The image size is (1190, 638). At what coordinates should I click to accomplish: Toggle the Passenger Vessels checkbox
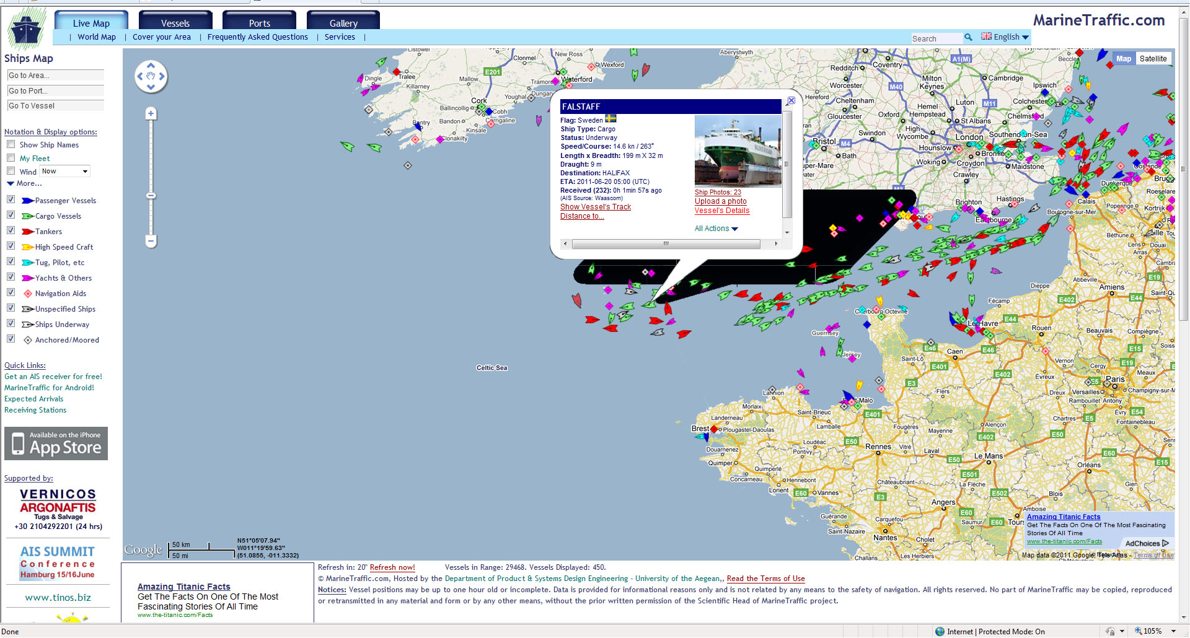pos(11,199)
